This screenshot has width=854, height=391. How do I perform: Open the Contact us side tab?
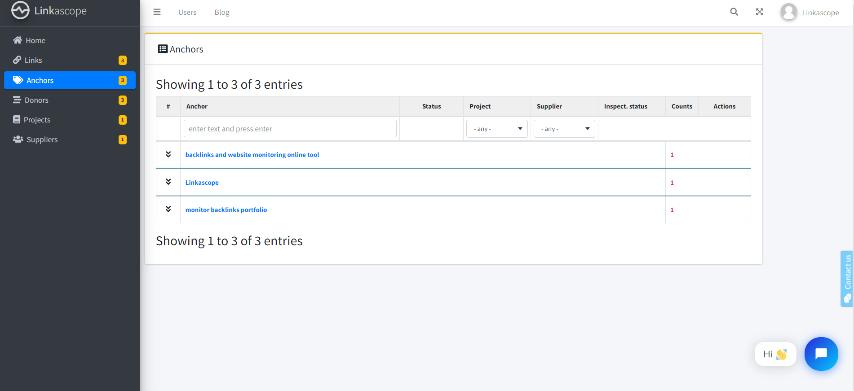pyautogui.click(x=847, y=278)
